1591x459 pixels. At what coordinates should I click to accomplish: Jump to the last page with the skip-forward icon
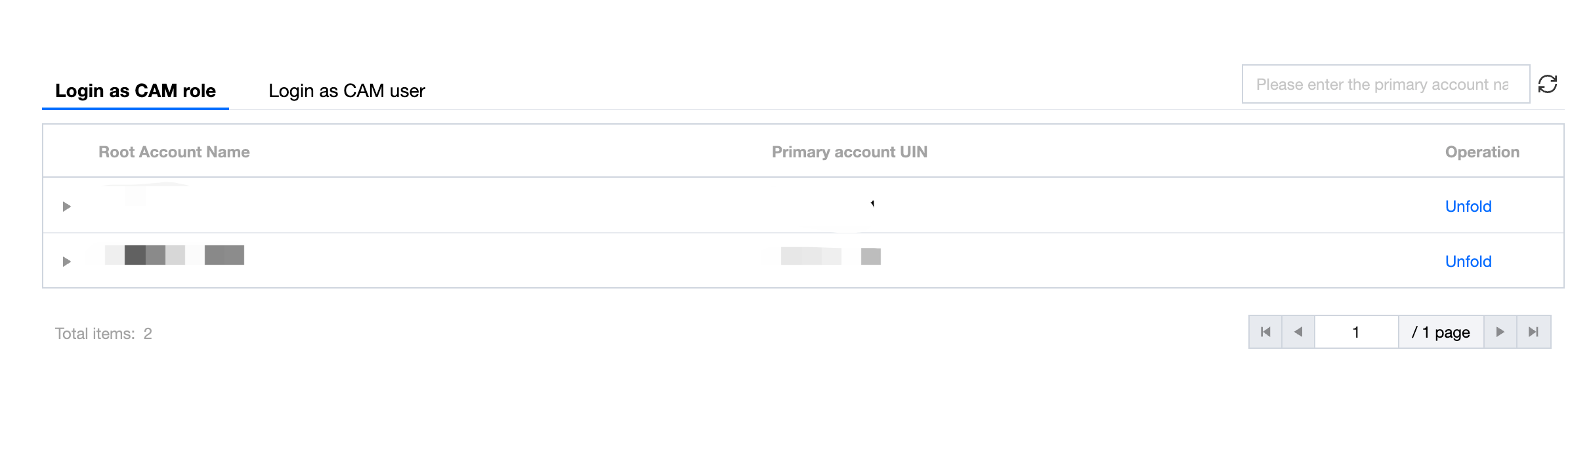1534,332
